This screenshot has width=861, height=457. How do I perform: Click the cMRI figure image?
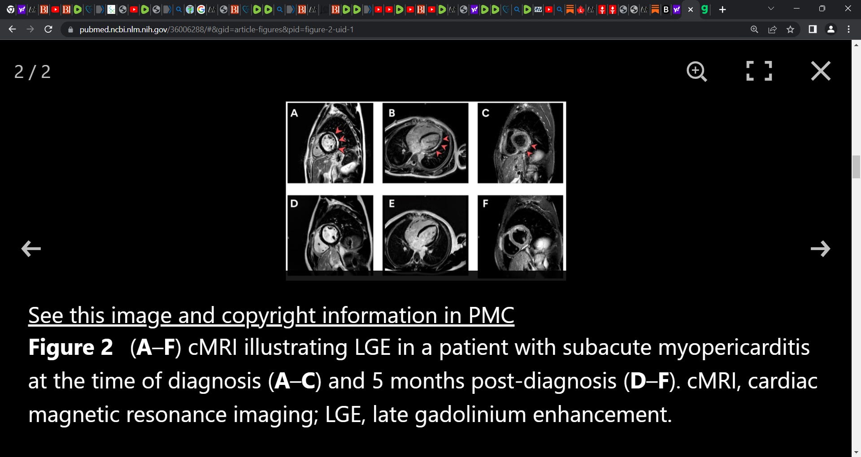[426, 190]
